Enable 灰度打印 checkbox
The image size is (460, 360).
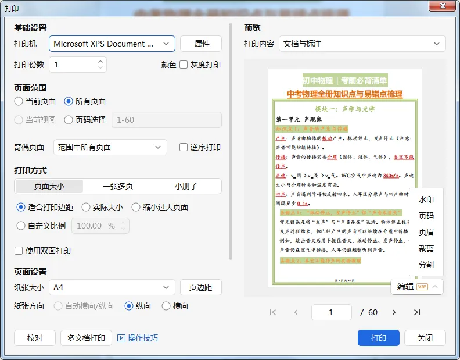tap(184, 65)
